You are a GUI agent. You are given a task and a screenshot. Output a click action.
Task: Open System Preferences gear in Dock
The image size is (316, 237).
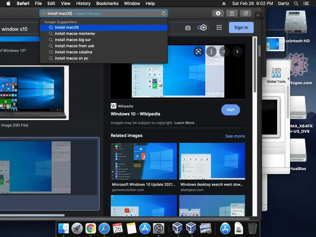(x=159, y=228)
